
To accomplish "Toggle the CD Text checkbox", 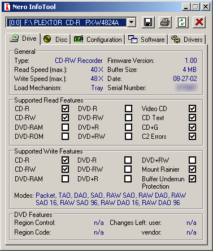I will click(192, 118).
